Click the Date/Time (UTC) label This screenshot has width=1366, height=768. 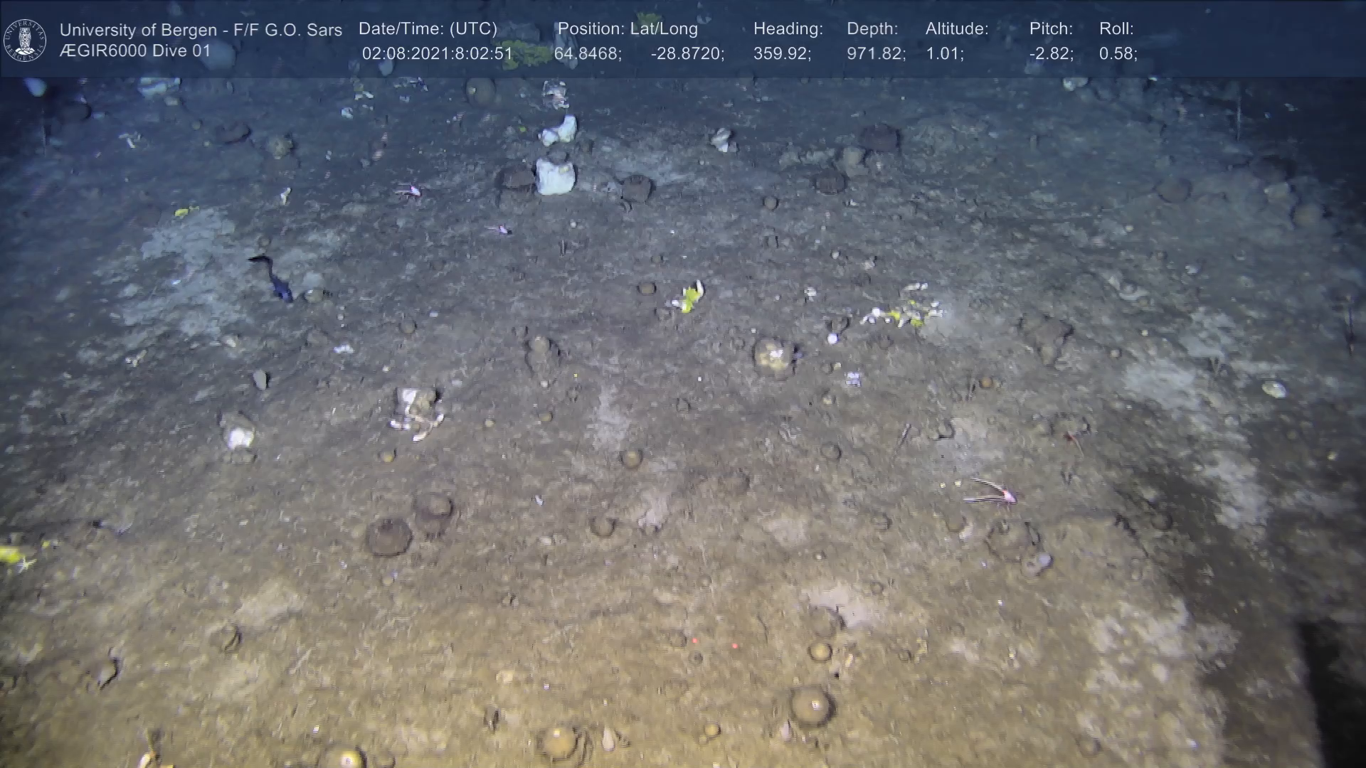coord(428,29)
